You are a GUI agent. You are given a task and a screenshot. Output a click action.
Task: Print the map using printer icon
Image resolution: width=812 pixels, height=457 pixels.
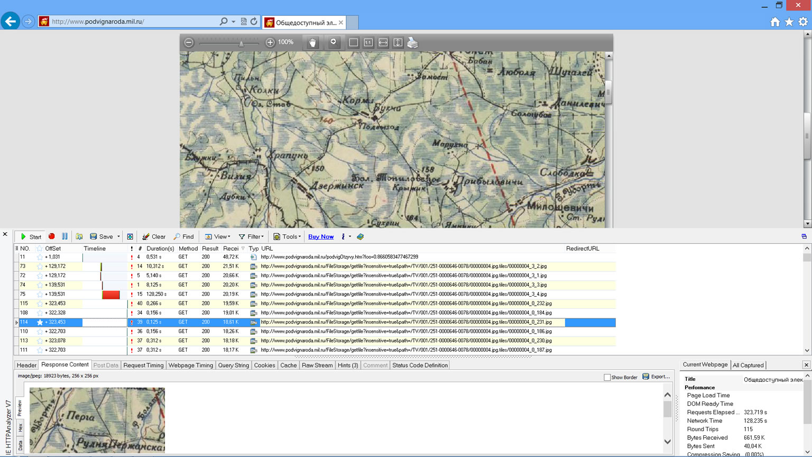coord(412,42)
